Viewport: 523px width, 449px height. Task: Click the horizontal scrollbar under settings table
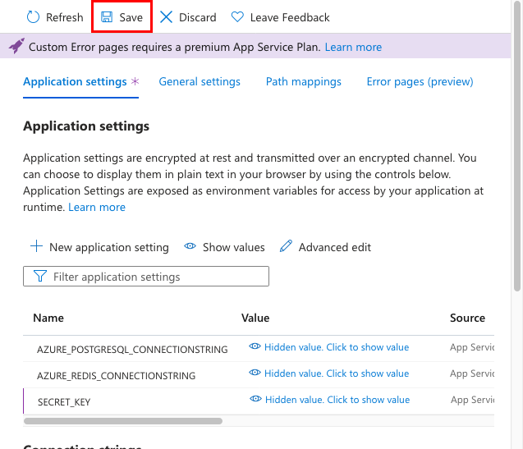point(123,421)
